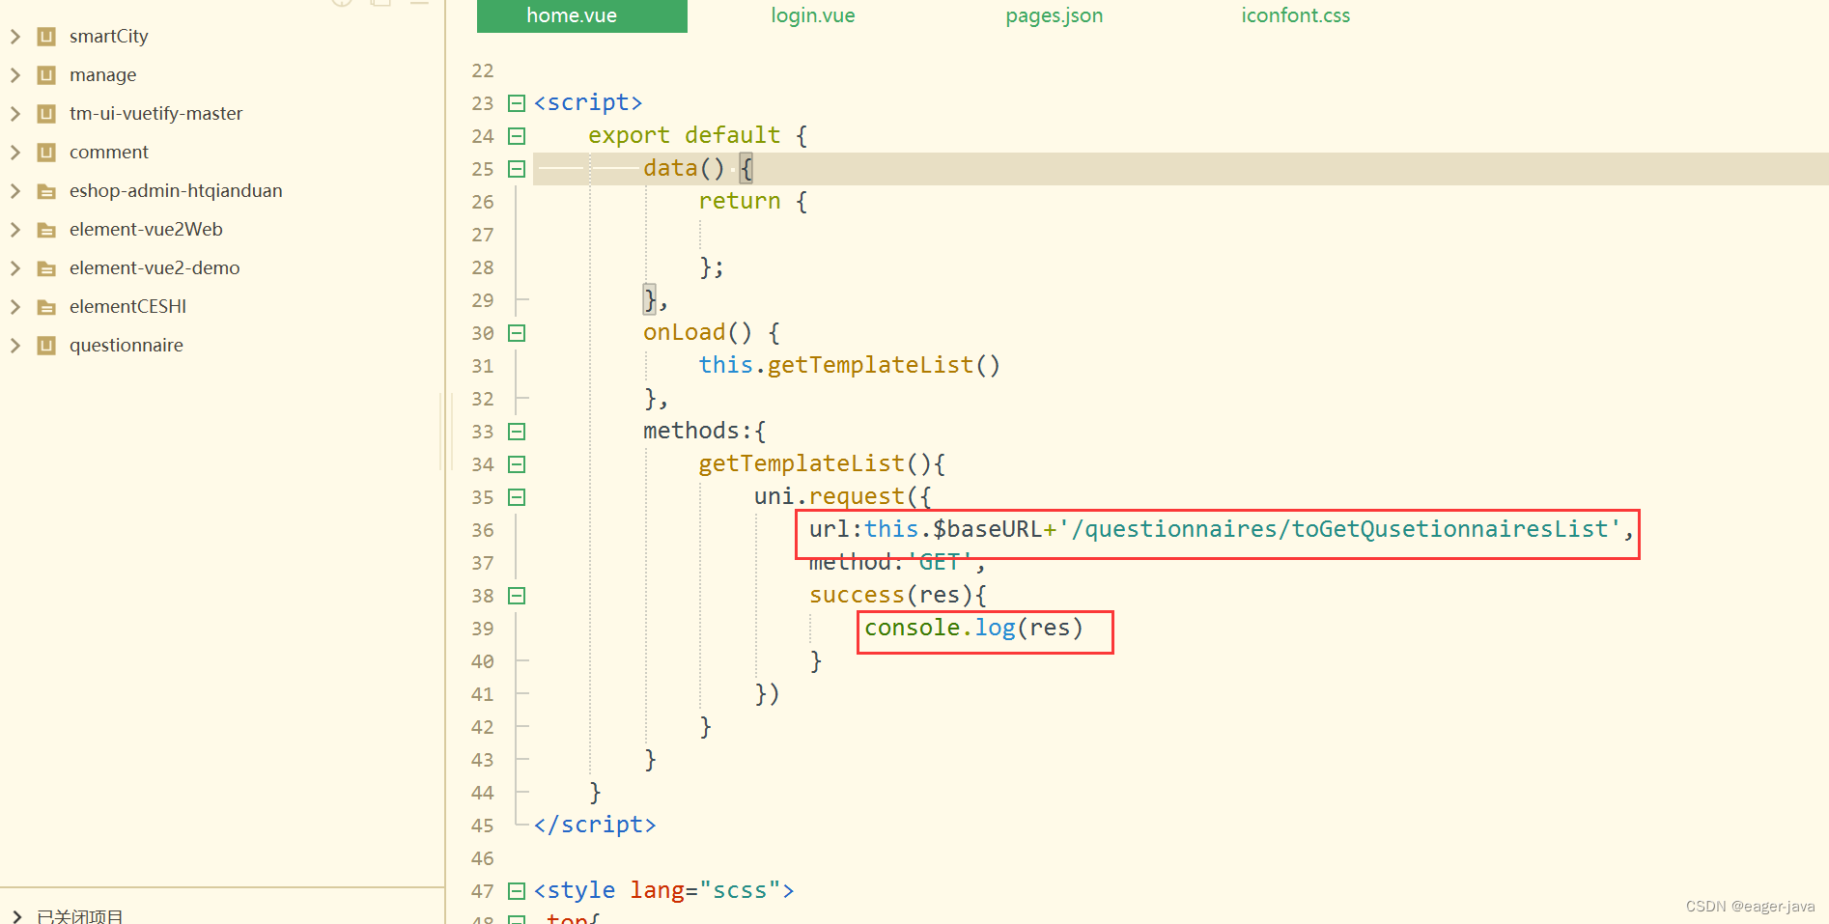Screen dimensions: 1829x924
Task: Open the iconfont.css tab
Action: pos(1296,15)
